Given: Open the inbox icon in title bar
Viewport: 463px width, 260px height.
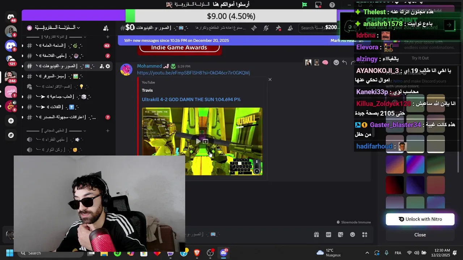Looking at the screenshot, I should [x=318, y=5].
